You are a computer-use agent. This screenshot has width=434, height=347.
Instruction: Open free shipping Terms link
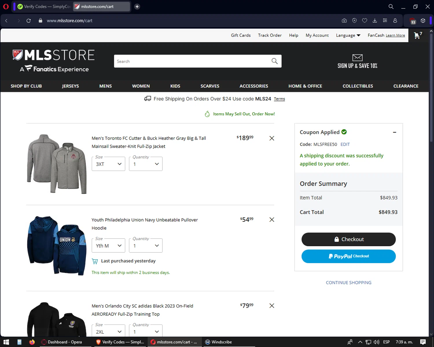[279, 99]
